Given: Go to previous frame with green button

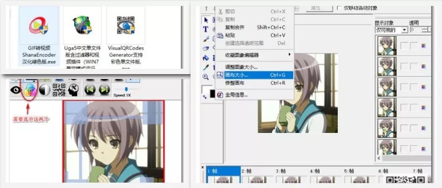Looking at the screenshot, I should (x=90, y=90).
